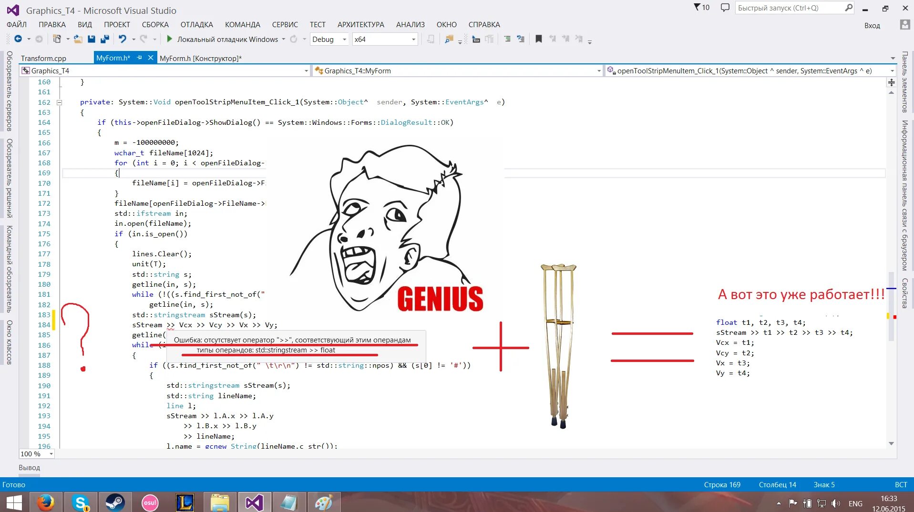914x512 pixels.
Task: Click the Быстрый запуск search field
Action: pos(795,8)
